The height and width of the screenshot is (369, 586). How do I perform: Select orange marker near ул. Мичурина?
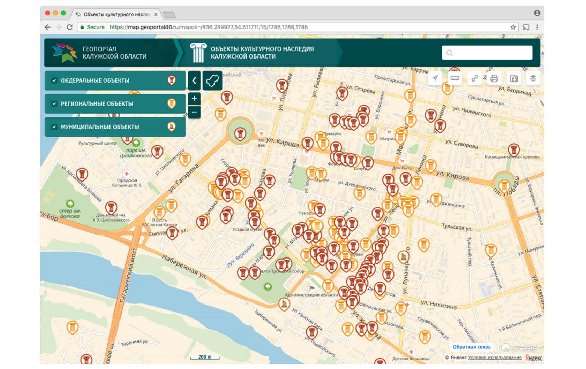pos(491,250)
